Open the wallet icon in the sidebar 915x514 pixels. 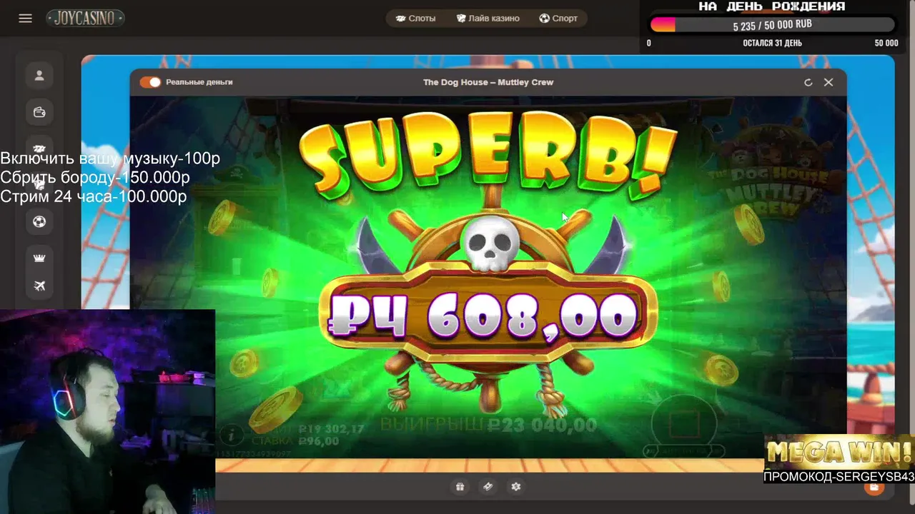39,112
